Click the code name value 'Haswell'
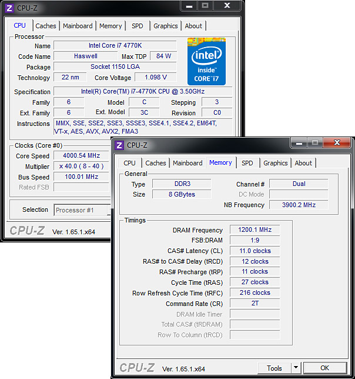The image size is (355, 379). point(86,56)
